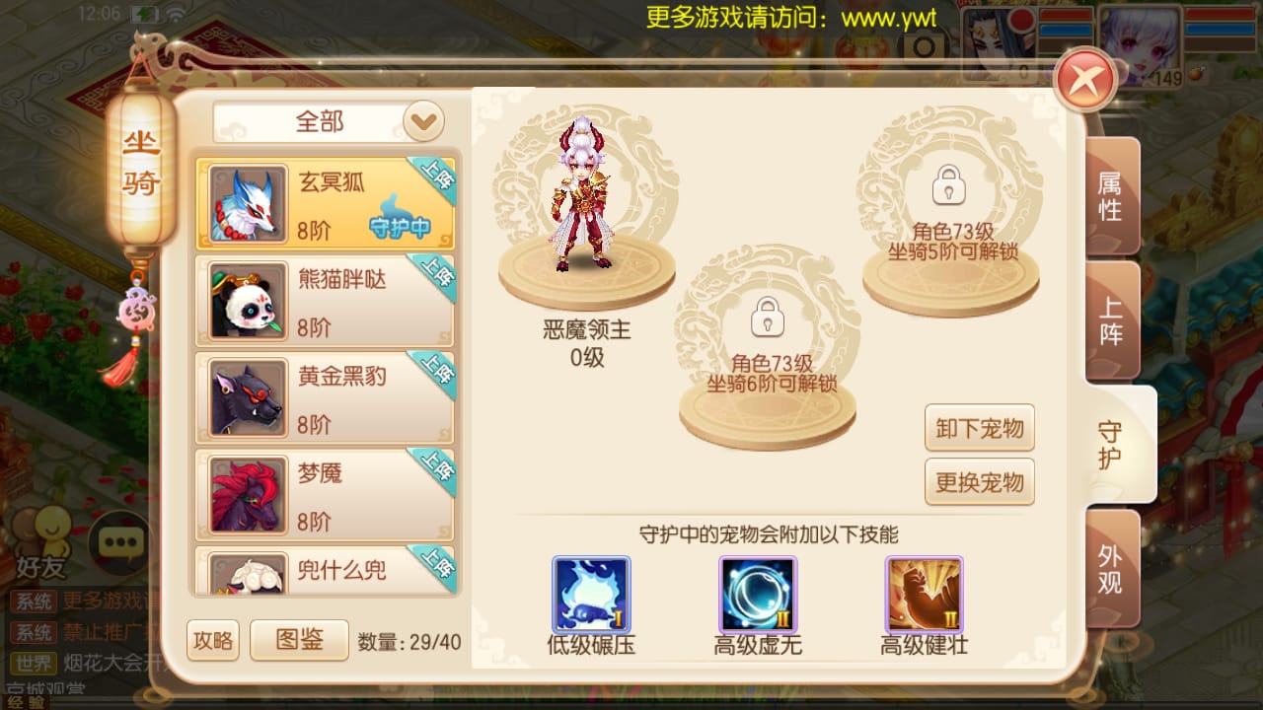Open the 图鉴 codex button
Image resolution: width=1263 pixels, height=710 pixels.
tap(299, 640)
